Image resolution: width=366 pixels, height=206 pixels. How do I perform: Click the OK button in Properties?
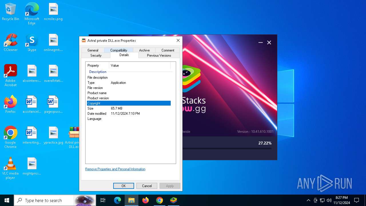[x=124, y=186]
